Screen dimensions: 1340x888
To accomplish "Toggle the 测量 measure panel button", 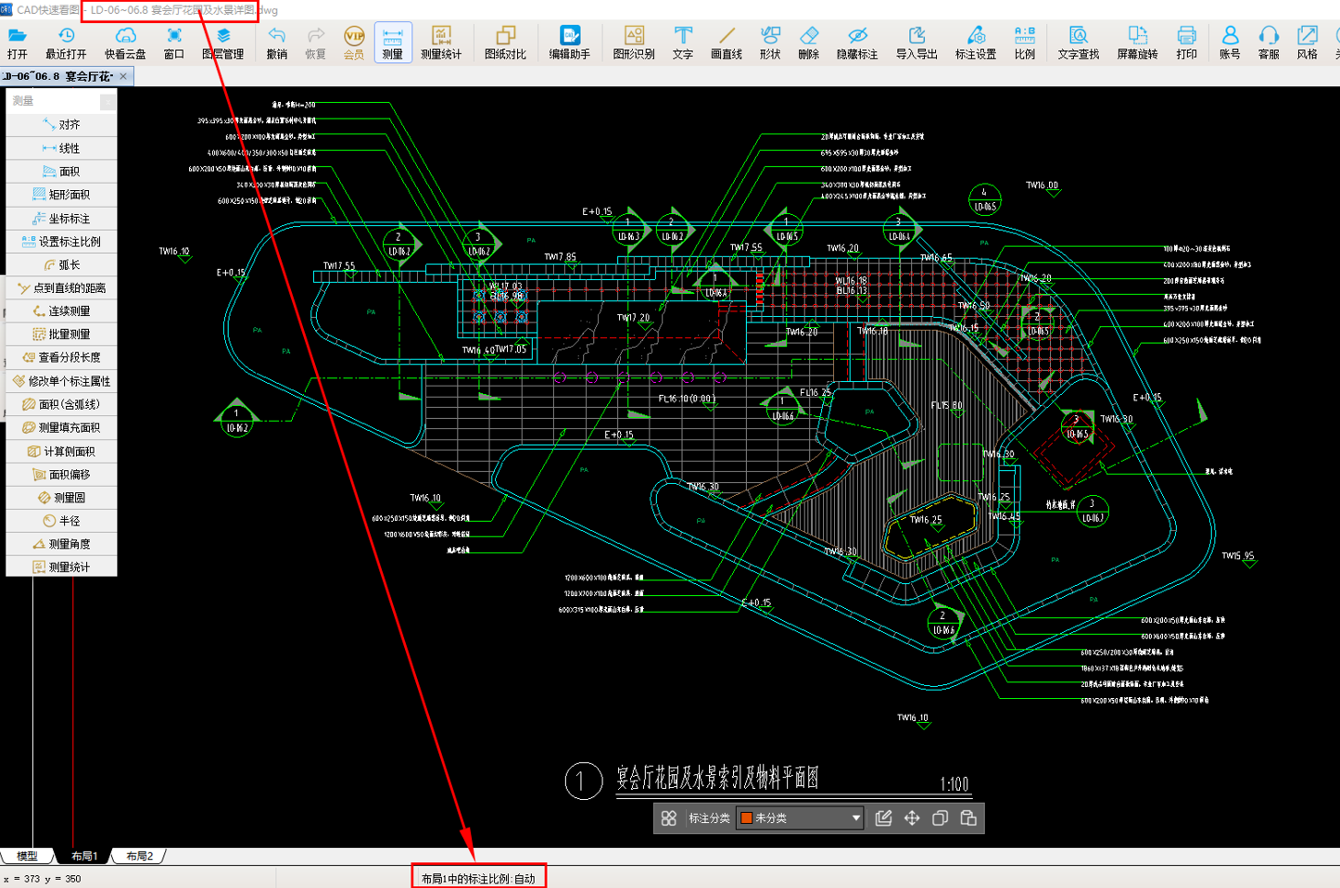I will 392,43.
